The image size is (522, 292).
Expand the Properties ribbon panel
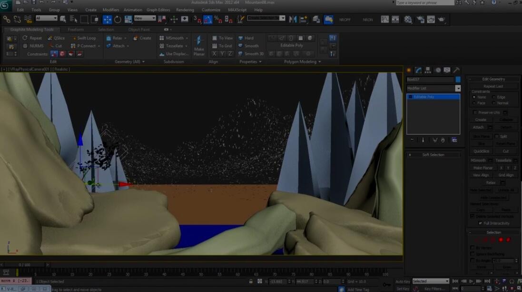coord(250,61)
